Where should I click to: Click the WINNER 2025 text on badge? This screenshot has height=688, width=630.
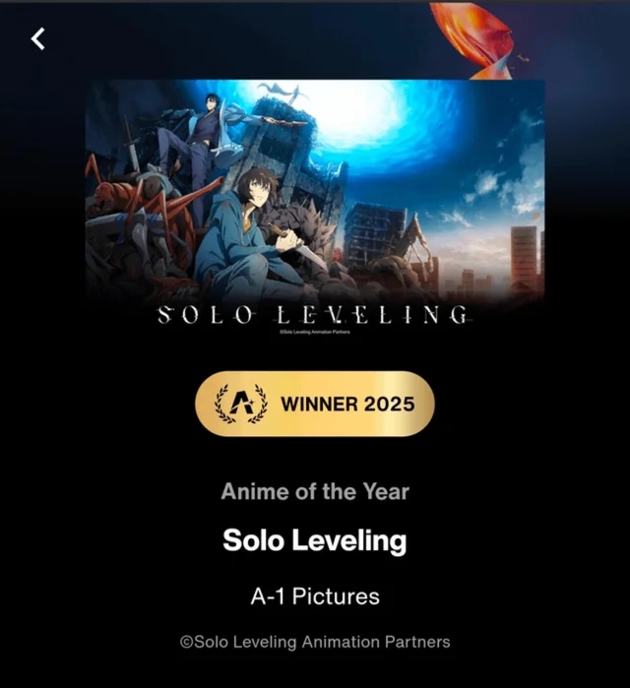tap(347, 404)
